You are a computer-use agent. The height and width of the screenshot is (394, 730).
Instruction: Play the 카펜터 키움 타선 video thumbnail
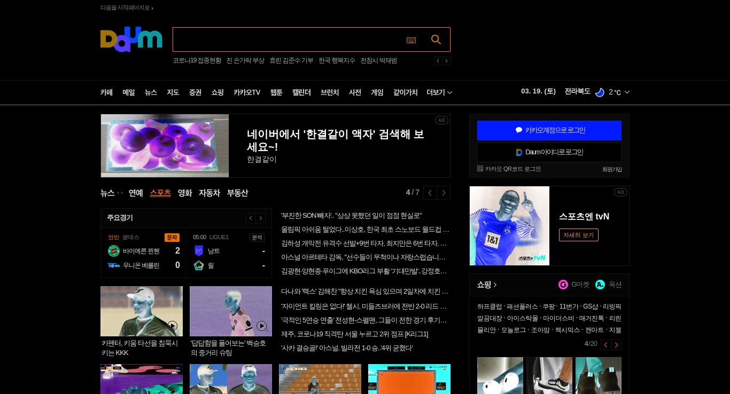pos(142,311)
